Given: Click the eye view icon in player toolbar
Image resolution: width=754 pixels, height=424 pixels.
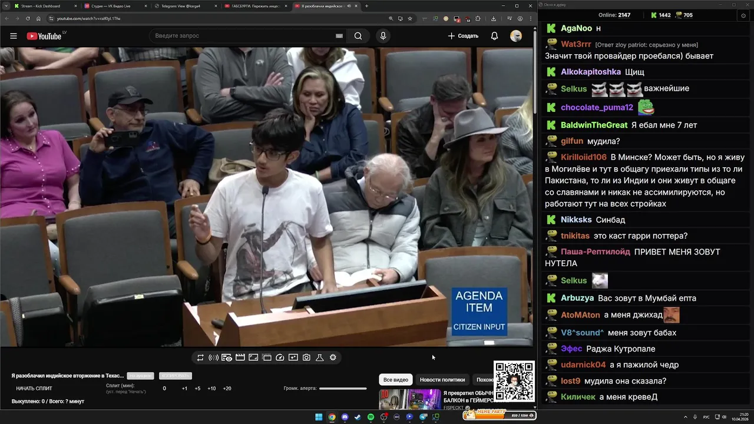Looking at the screenshot, I should (x=227, y=357).
